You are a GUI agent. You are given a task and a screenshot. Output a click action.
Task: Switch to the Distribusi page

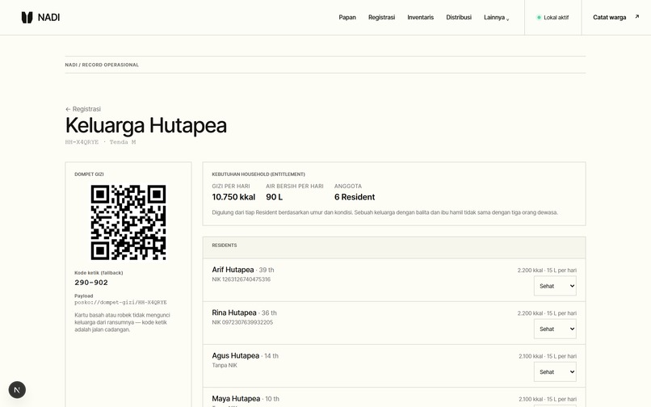(459, 18)
